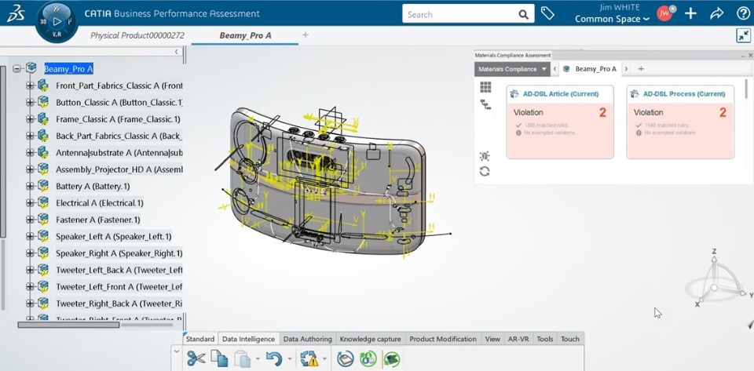
Task: Open Jim White's JW profile avatar
Action: click(665, 13)
